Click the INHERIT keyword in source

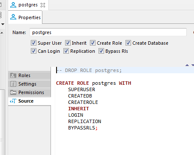pyautogui.click(x=78, y=109)
